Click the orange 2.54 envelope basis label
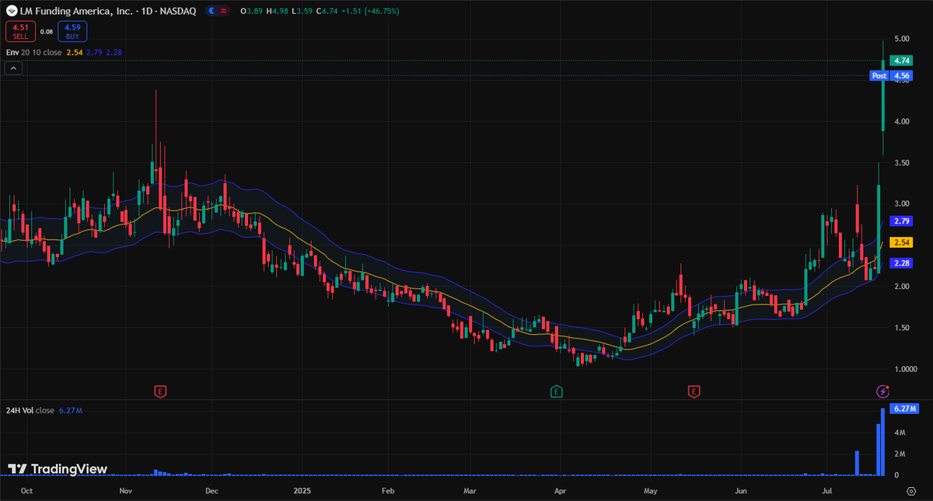 [x=903, y=242]
